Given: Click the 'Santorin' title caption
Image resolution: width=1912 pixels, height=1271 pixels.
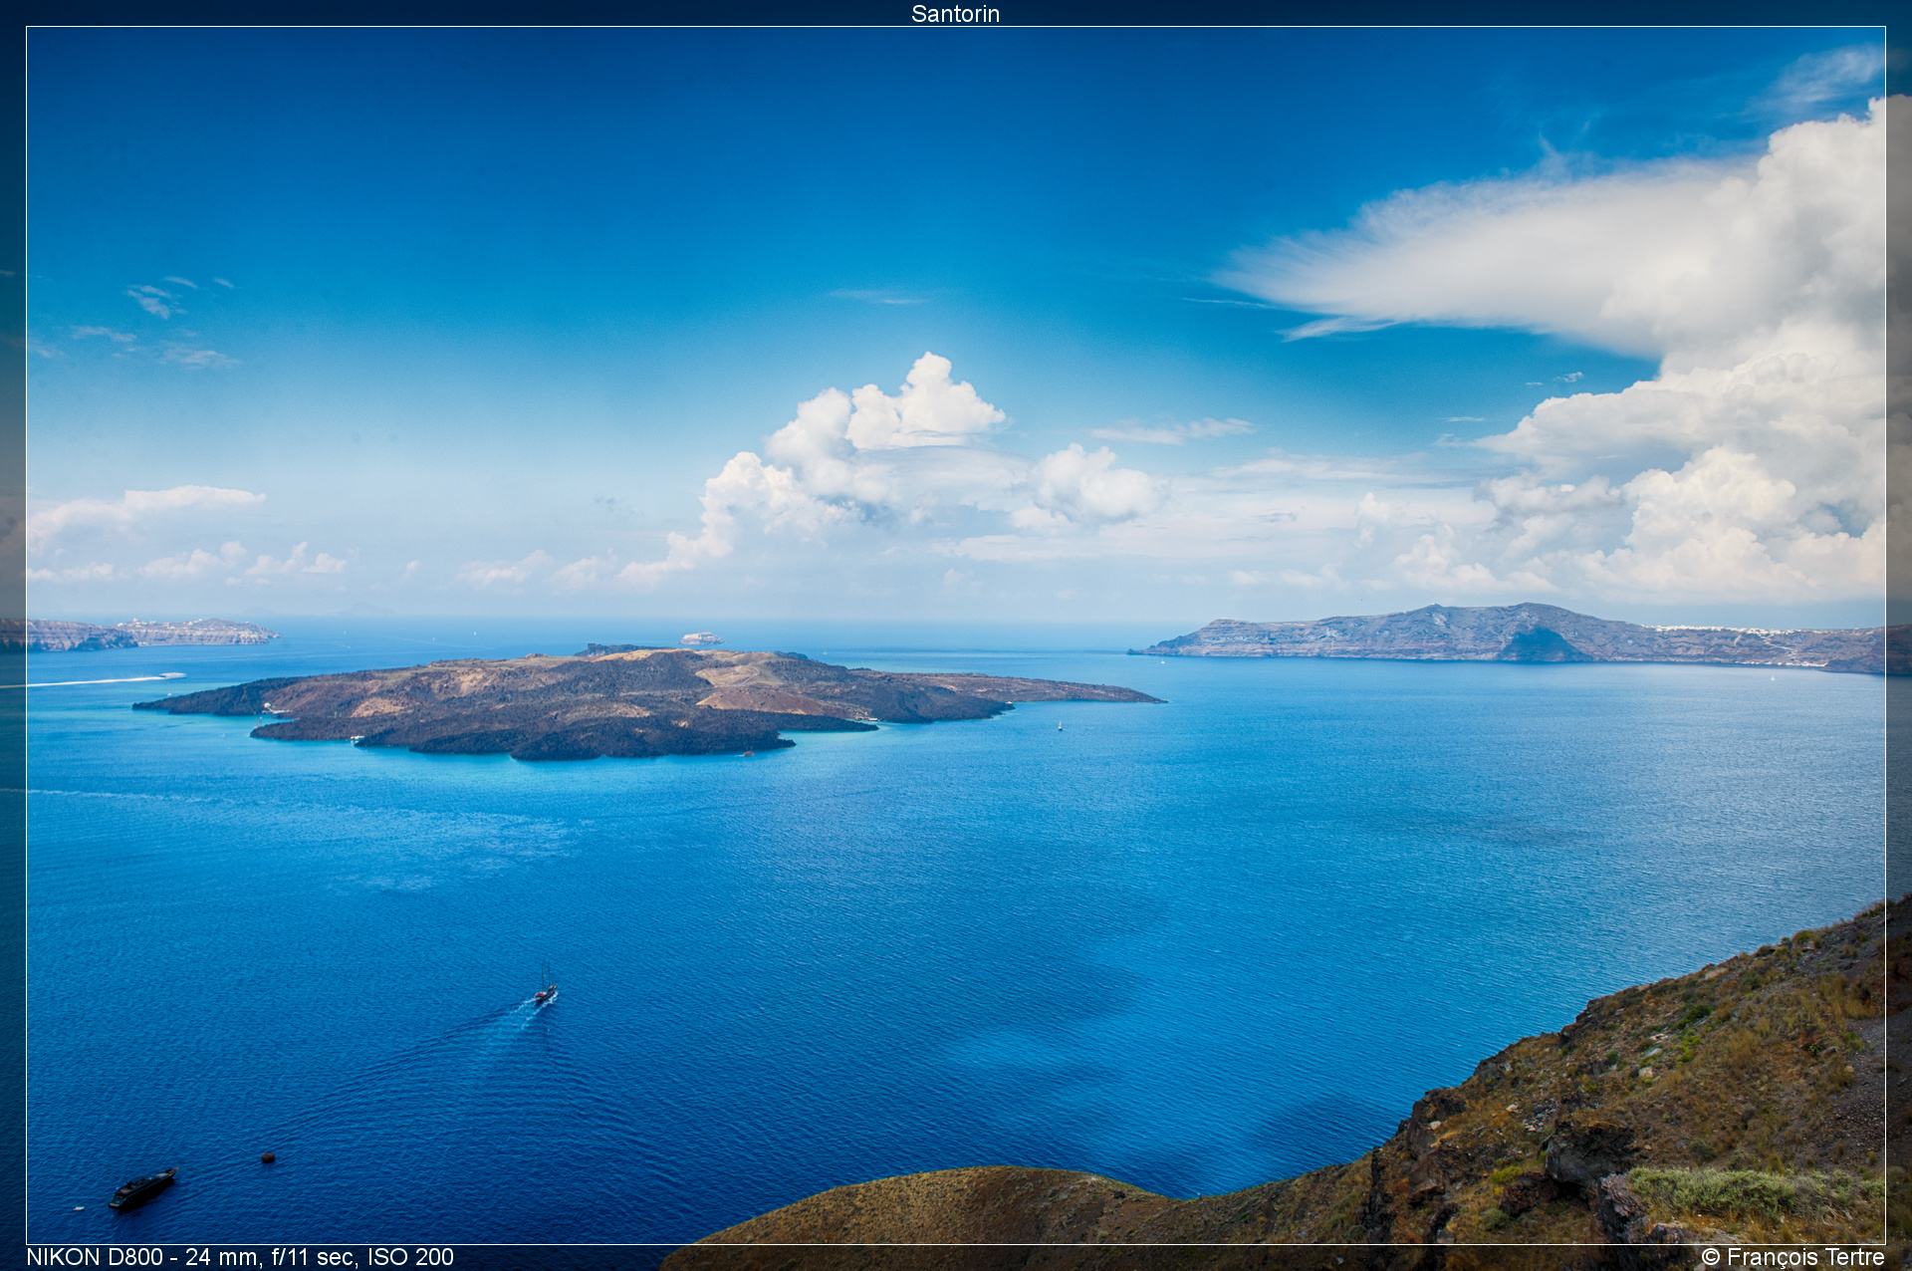Looking at the screenshot, I should pos(955,14).
